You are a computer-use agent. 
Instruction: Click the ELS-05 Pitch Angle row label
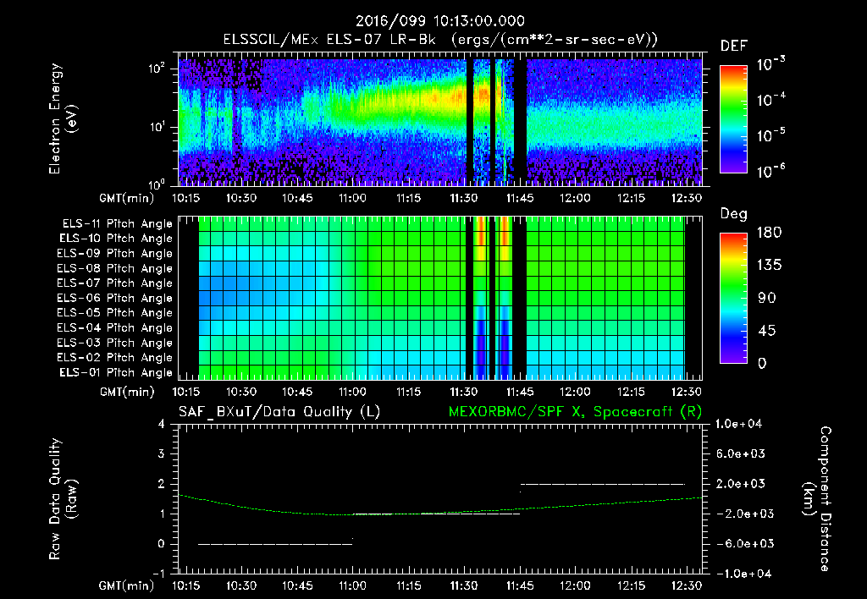pyautogui.click(x=115, y=313)
